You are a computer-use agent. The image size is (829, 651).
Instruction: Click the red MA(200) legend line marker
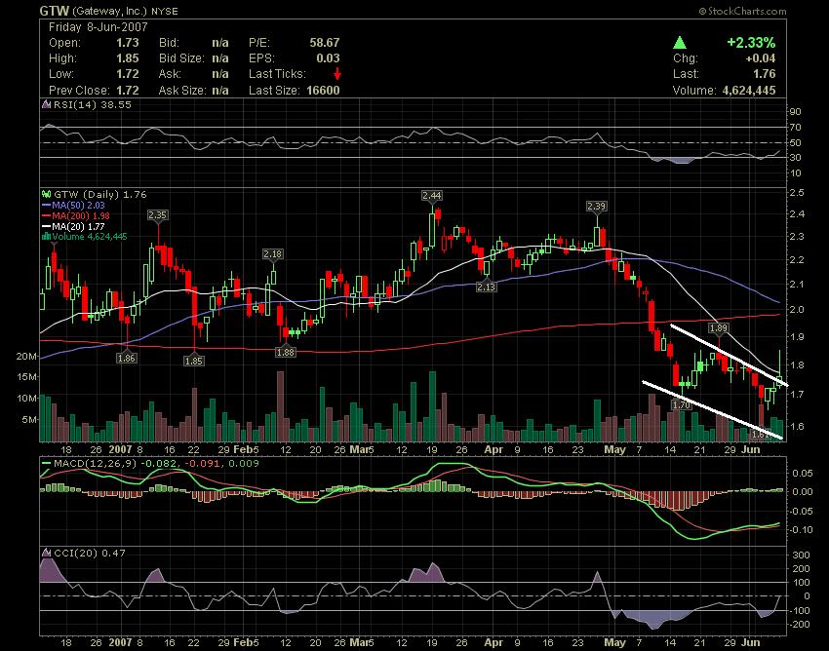pos(47,216)
